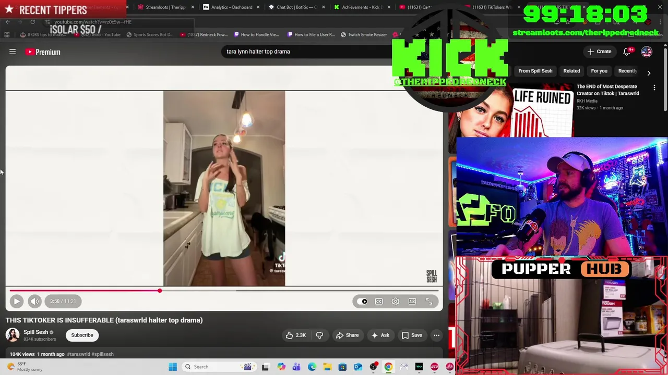The image size is (668, 375).
Task: Open options for the RKH Media video
Action: pos(654,87)
